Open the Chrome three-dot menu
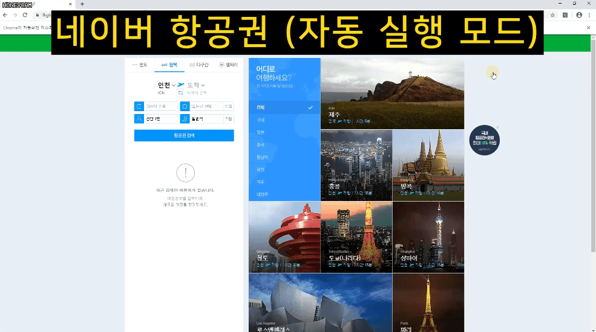Screen dimensions: 596x332 pyautogui.click(x=589, y=14)
